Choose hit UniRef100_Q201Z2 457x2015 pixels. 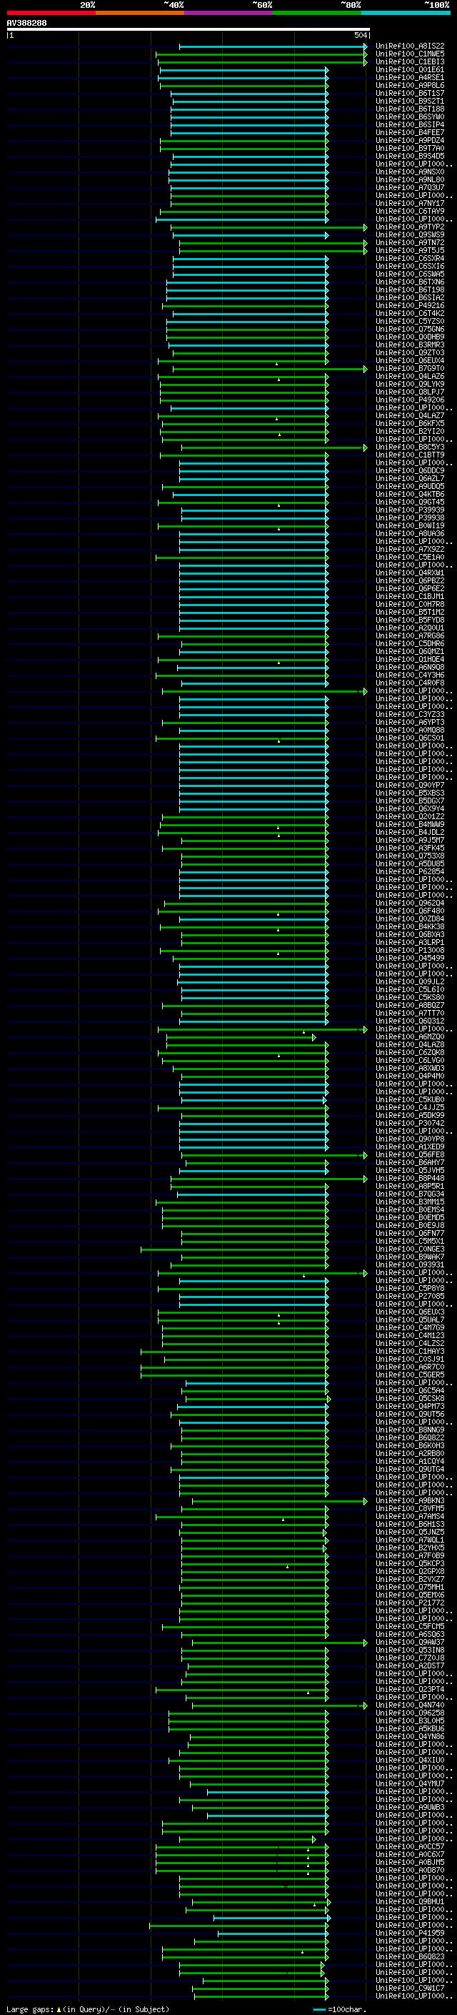coord(410,816)
